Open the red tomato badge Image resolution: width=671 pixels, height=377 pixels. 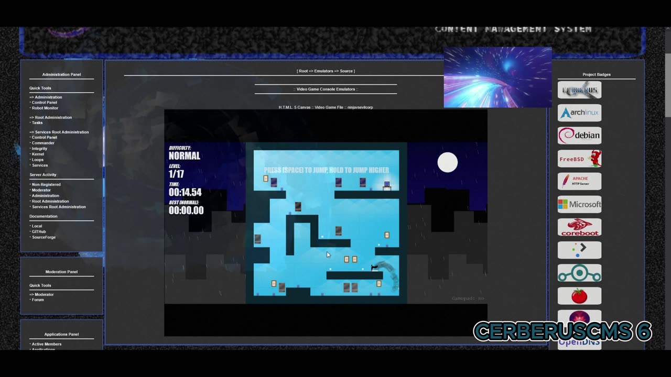579,296
